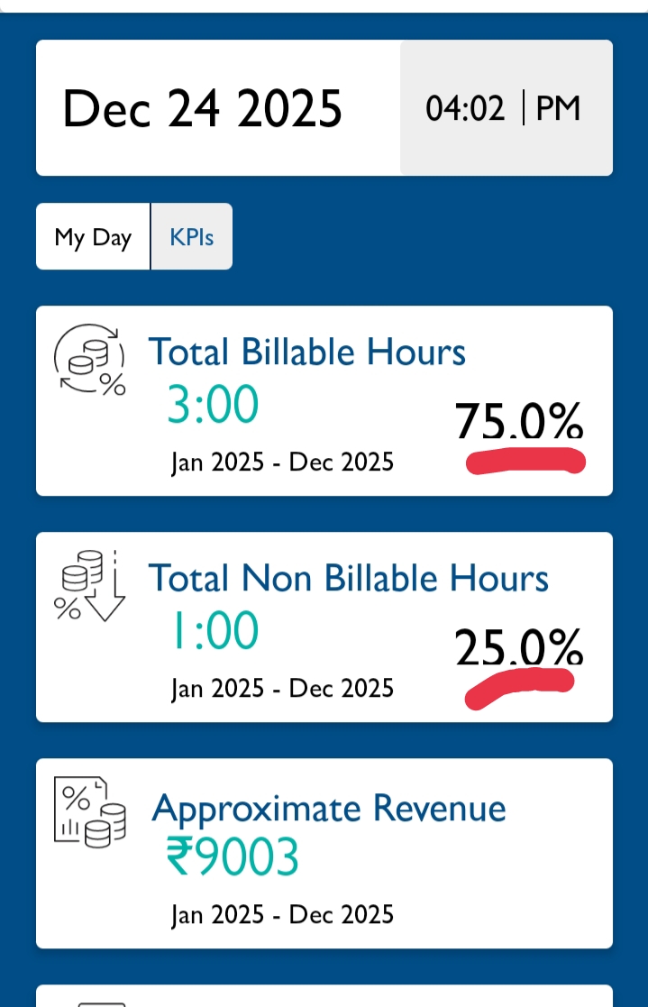Click the red underline beneath 25.0%

pos(519,685)
